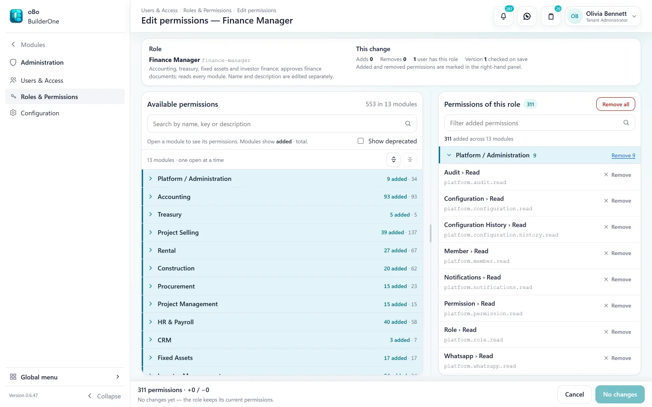Open Configuration in sidebar
The image size is (652, 407).
[65, 113]
